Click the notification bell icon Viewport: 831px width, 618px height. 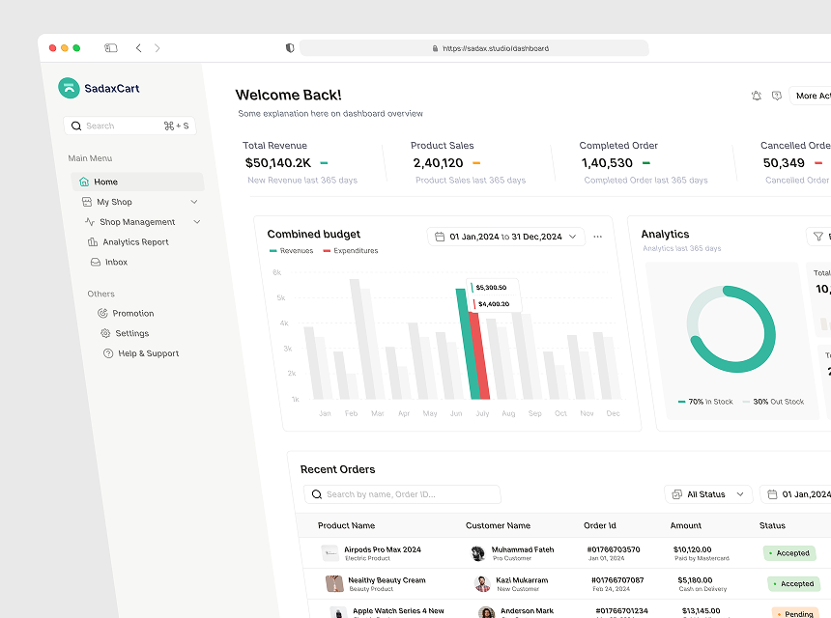757,96
